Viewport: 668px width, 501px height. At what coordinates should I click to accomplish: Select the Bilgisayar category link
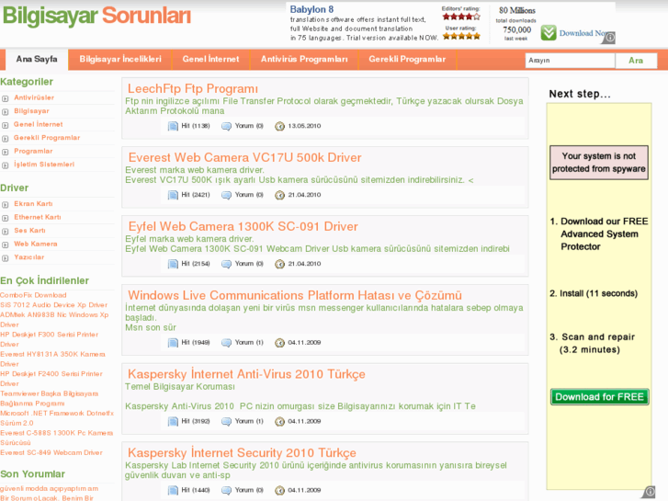[31, 111]
